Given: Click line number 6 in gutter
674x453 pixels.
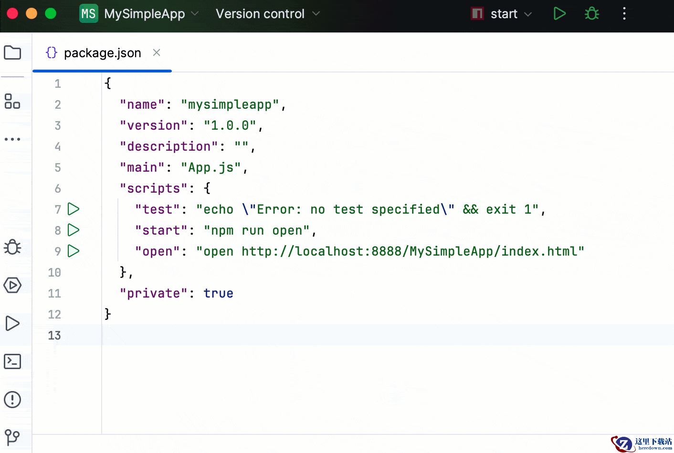Looking at the screenshot, I should [x=58, y=188].
